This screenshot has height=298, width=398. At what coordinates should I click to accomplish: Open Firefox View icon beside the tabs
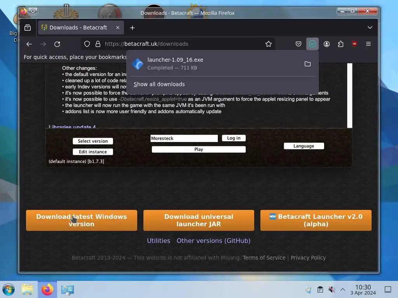[x=28, y=28]
